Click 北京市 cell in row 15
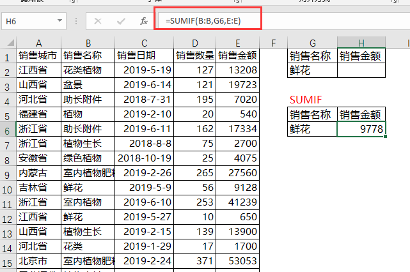Viewport: 410px width, 272px height. tap(38, 261)
